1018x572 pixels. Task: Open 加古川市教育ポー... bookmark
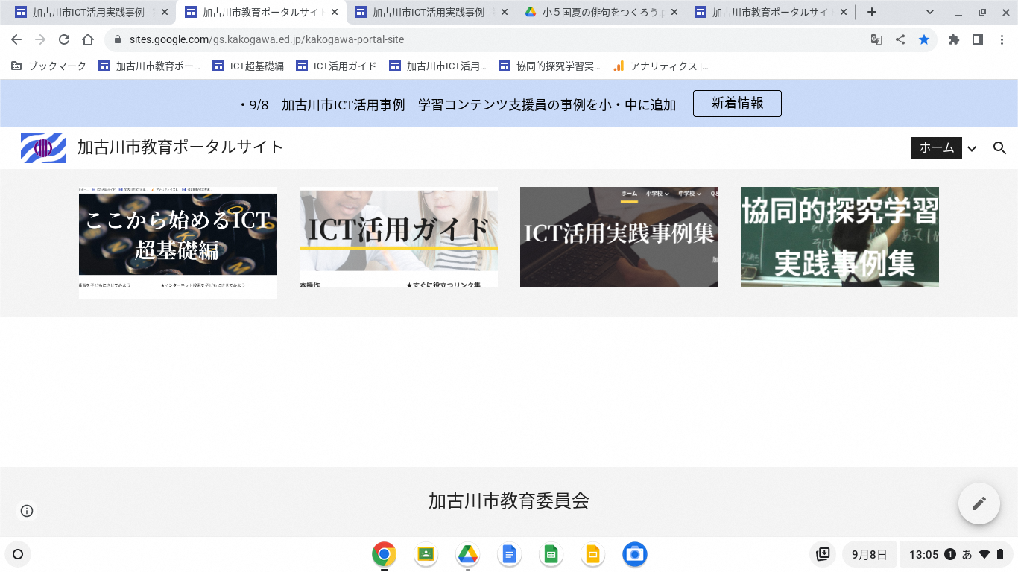point(150,66)
